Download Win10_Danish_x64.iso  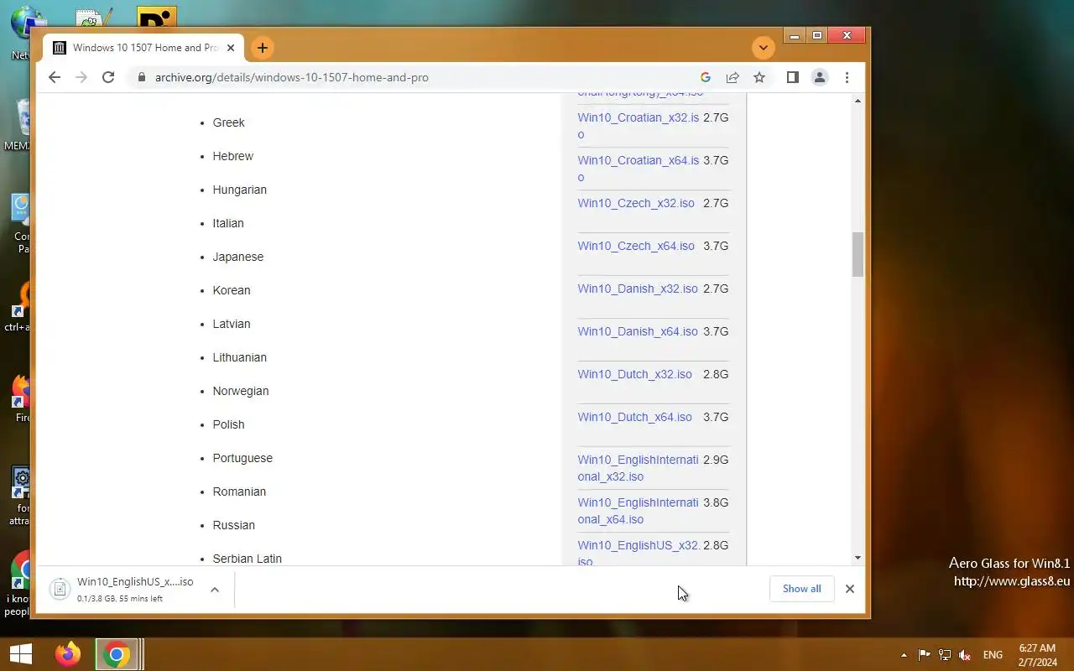pos(638,331)
